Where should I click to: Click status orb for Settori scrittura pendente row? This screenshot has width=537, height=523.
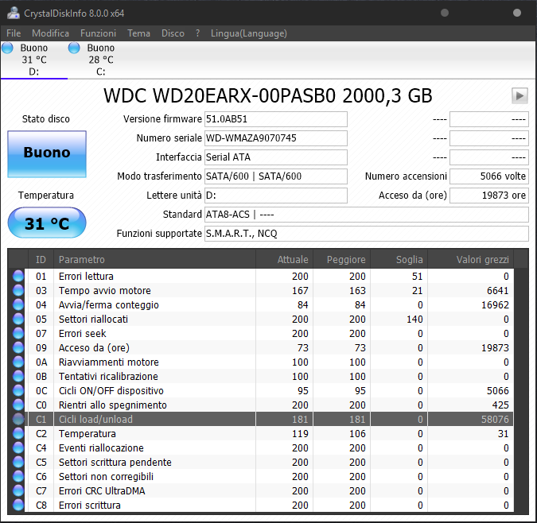point(18,463)
